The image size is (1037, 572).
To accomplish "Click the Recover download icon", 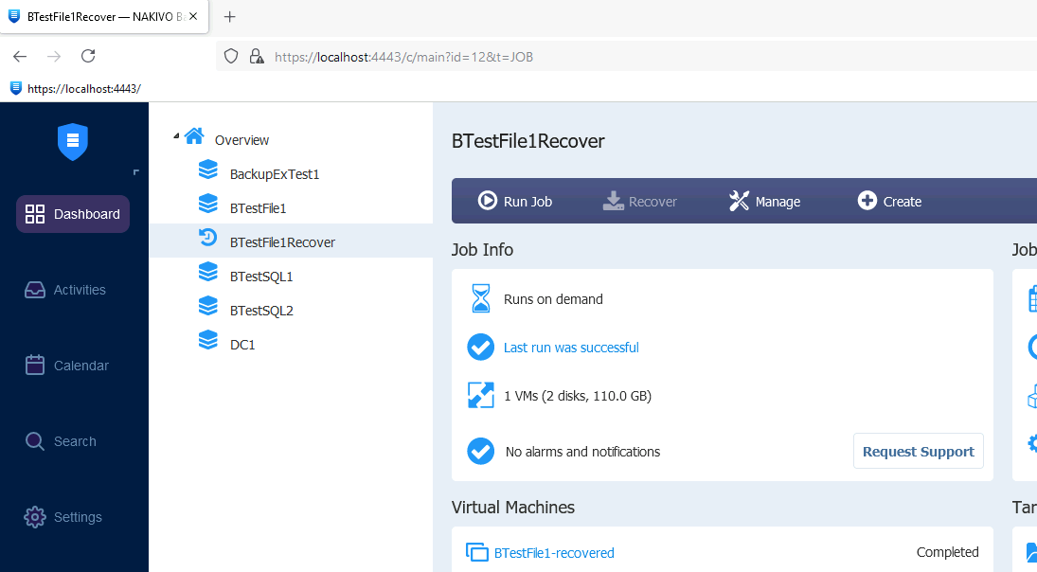I will tap(613, 201).
